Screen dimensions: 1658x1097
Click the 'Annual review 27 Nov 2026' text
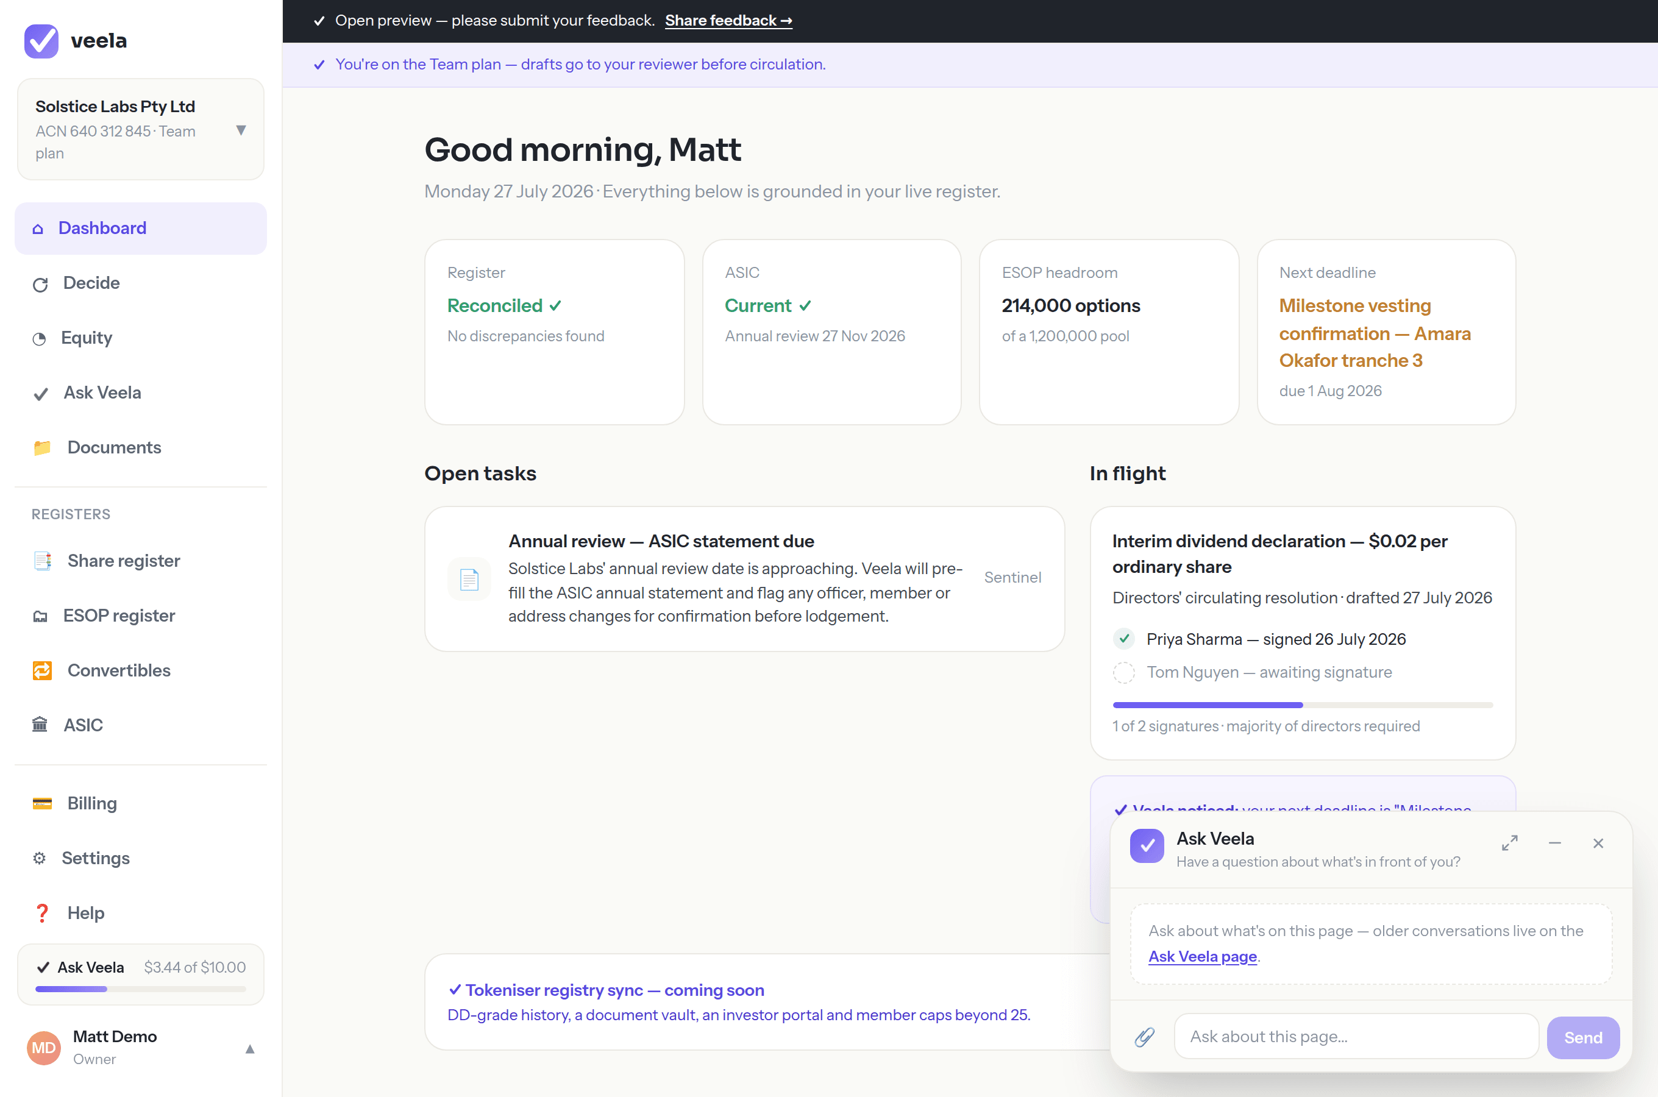point(814,336)
